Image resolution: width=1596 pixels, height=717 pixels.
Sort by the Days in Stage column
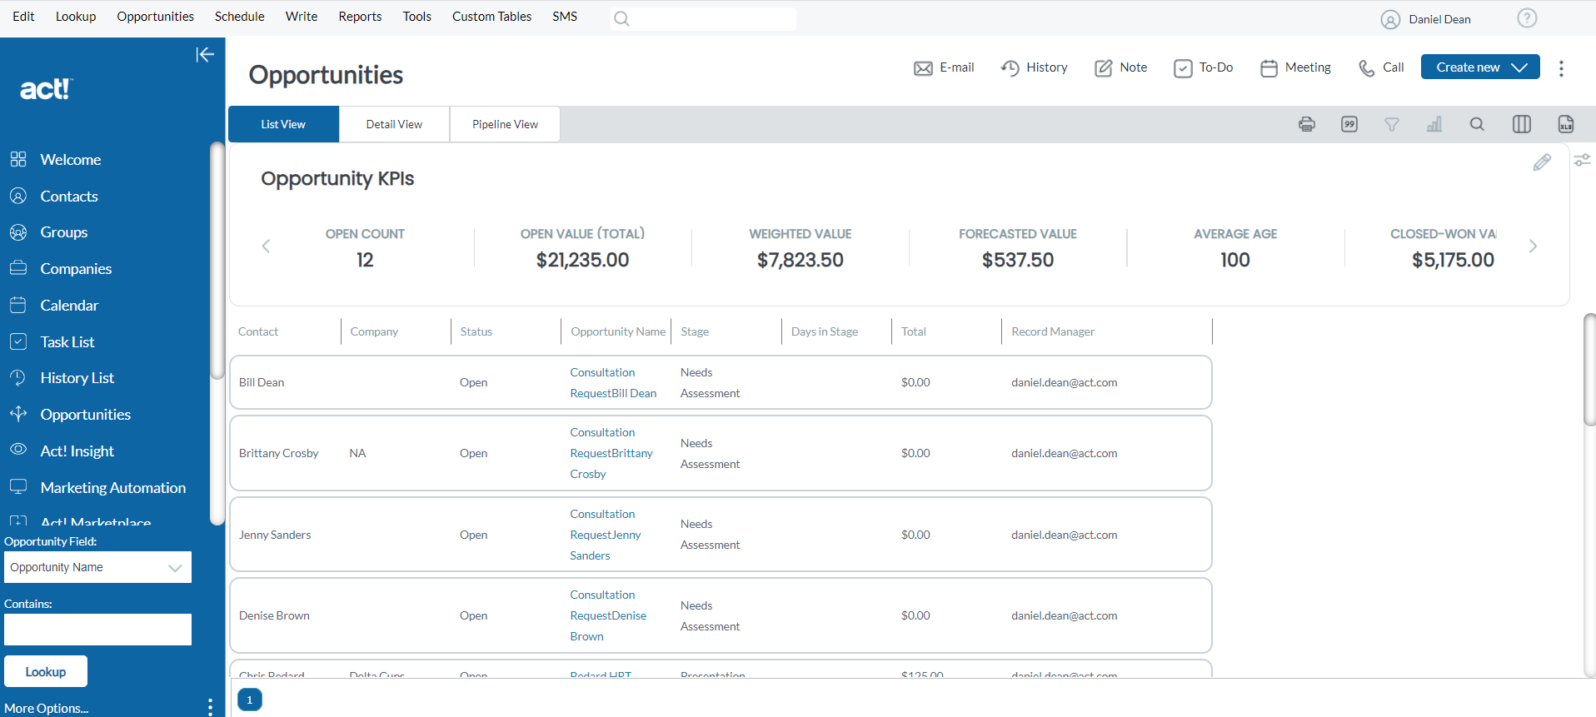(x=824, y=331)
